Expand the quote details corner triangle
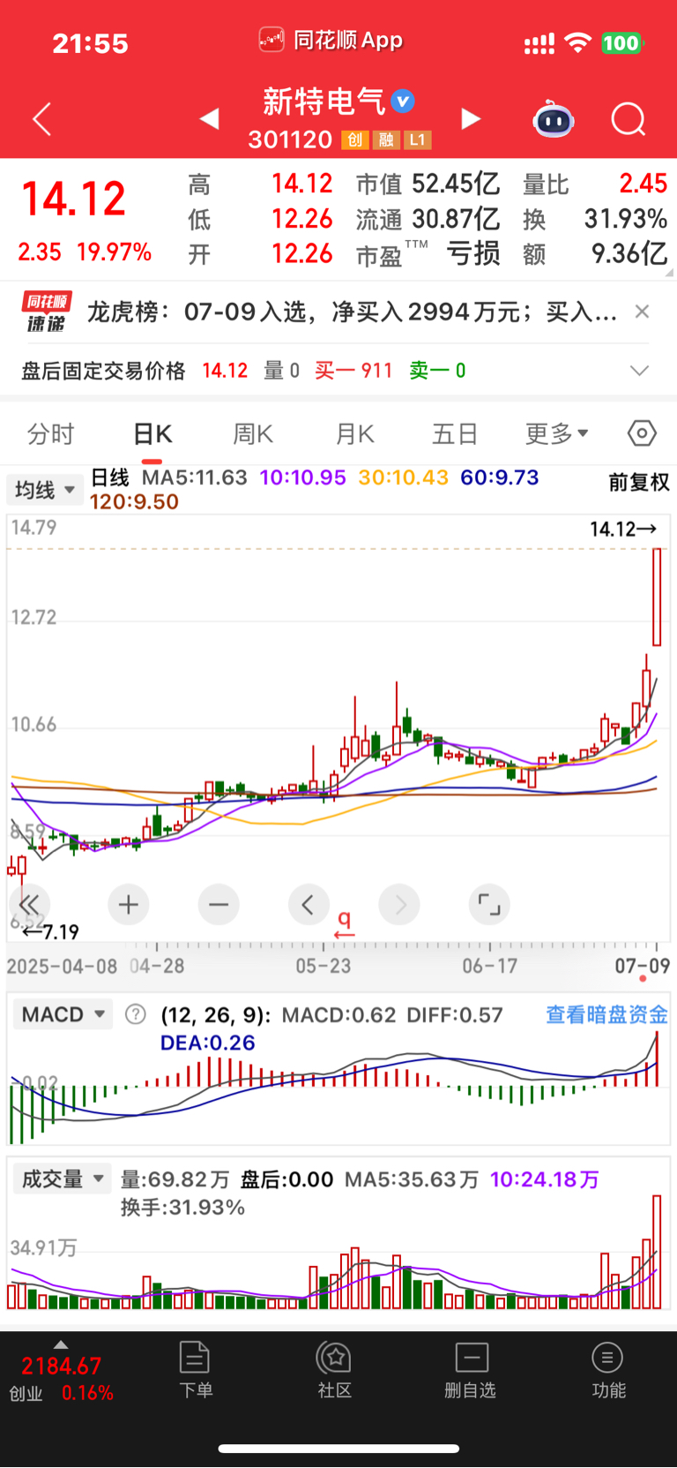This screenshot has width=677, height=1468. pos(670,274)
